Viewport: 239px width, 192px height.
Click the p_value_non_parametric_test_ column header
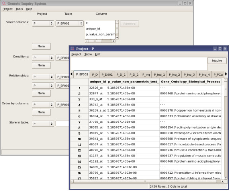(133, 82)
